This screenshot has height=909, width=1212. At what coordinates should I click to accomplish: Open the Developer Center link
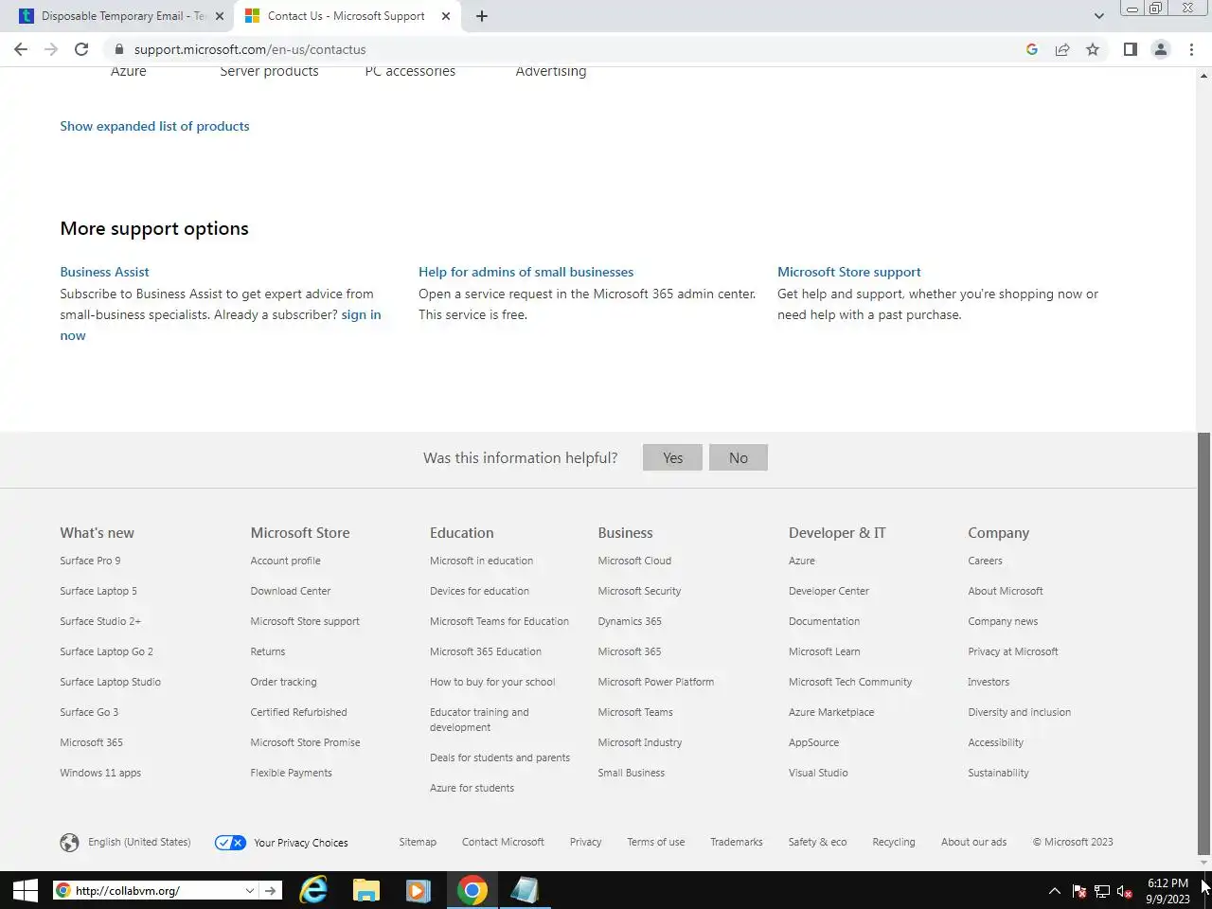[829, 591]
